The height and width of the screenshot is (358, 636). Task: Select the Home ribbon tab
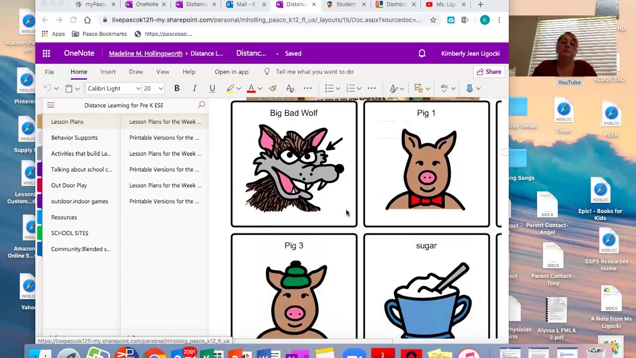point(79,72)
